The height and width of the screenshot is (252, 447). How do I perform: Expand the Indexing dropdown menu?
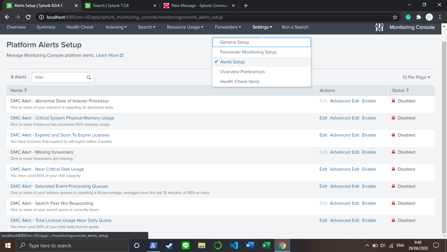point(116,27)
